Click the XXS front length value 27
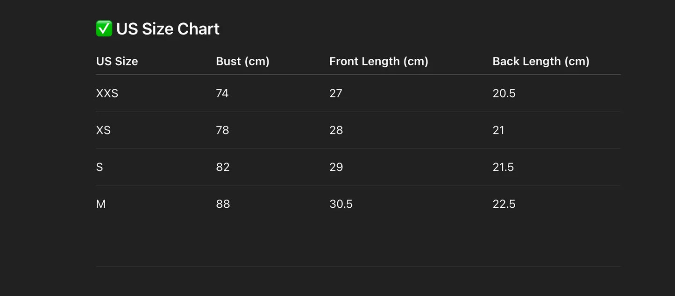 coord(336,93)
